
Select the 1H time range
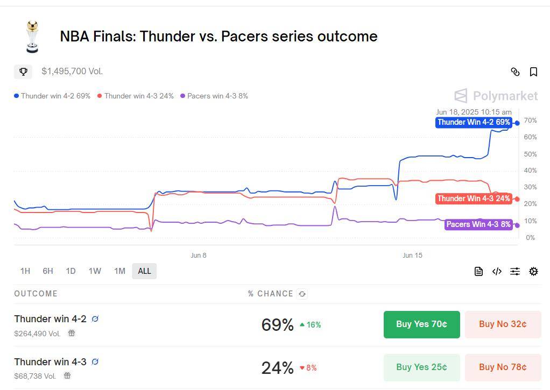25,271
